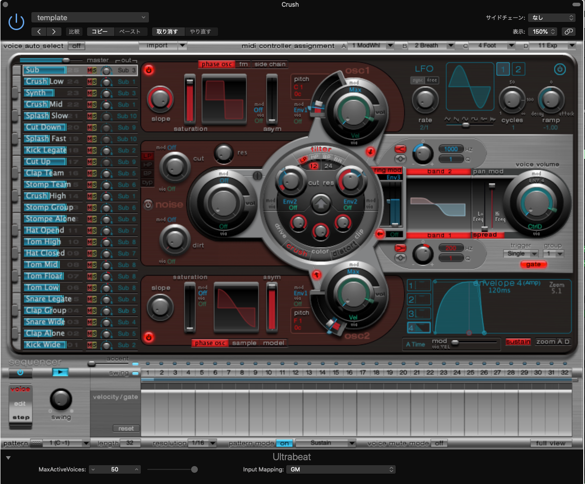Adjust the accent slider

click(x=92, y=363)
